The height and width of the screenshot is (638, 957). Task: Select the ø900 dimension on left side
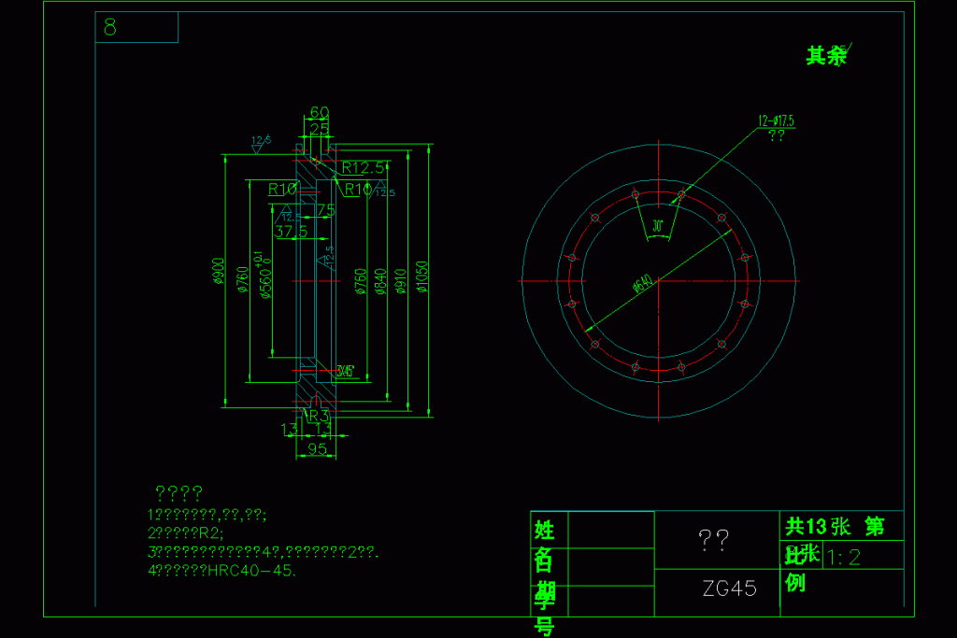click(218, 270)
